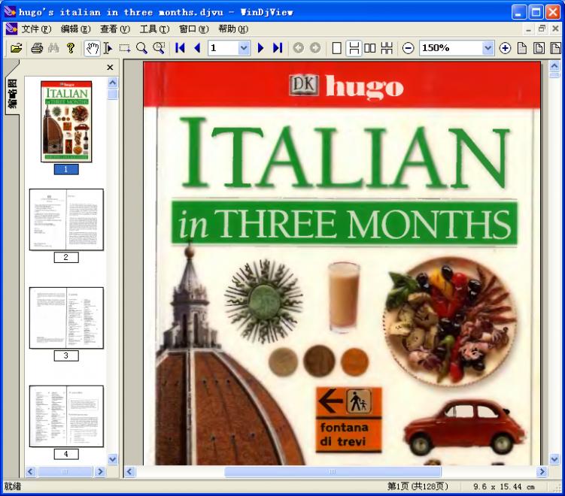Open the 工具 (Tools) menu
565x496 pixels.
click(x=154, y=29)
